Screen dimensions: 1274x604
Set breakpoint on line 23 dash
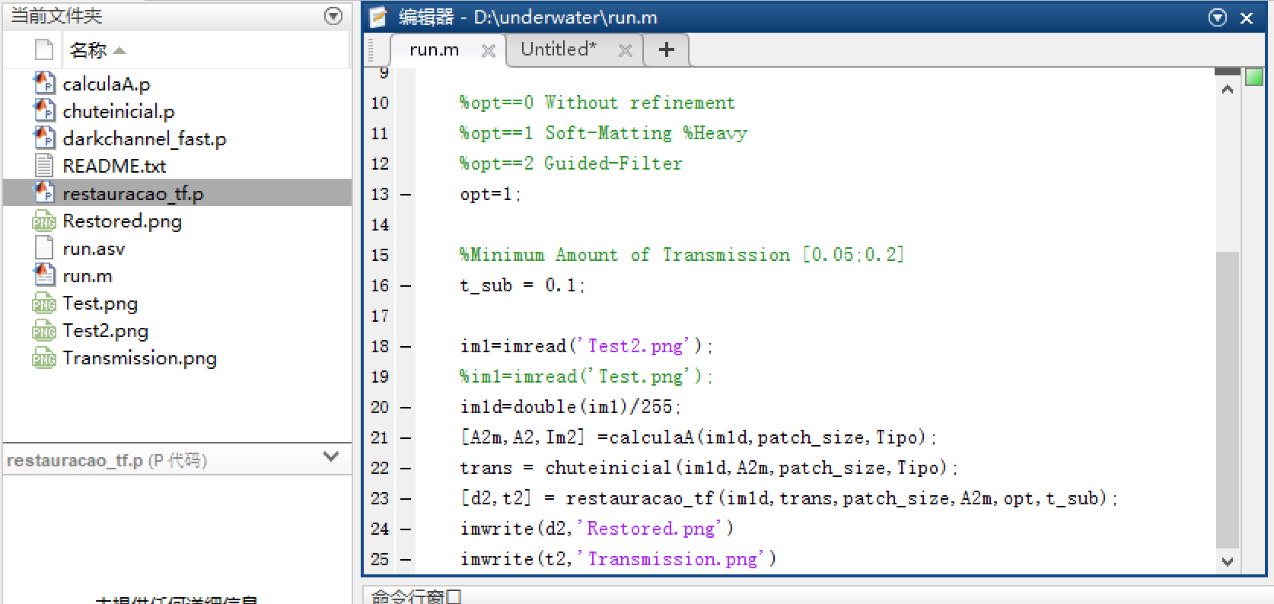[x=406, y=499]
